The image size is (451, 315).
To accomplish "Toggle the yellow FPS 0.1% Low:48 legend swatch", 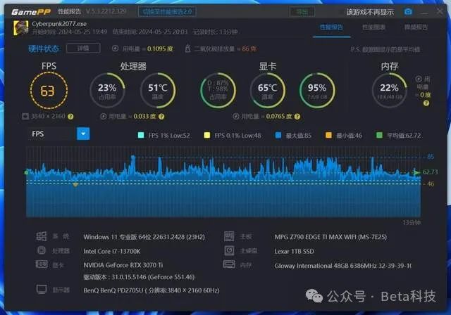I will [x=206, y=135].
